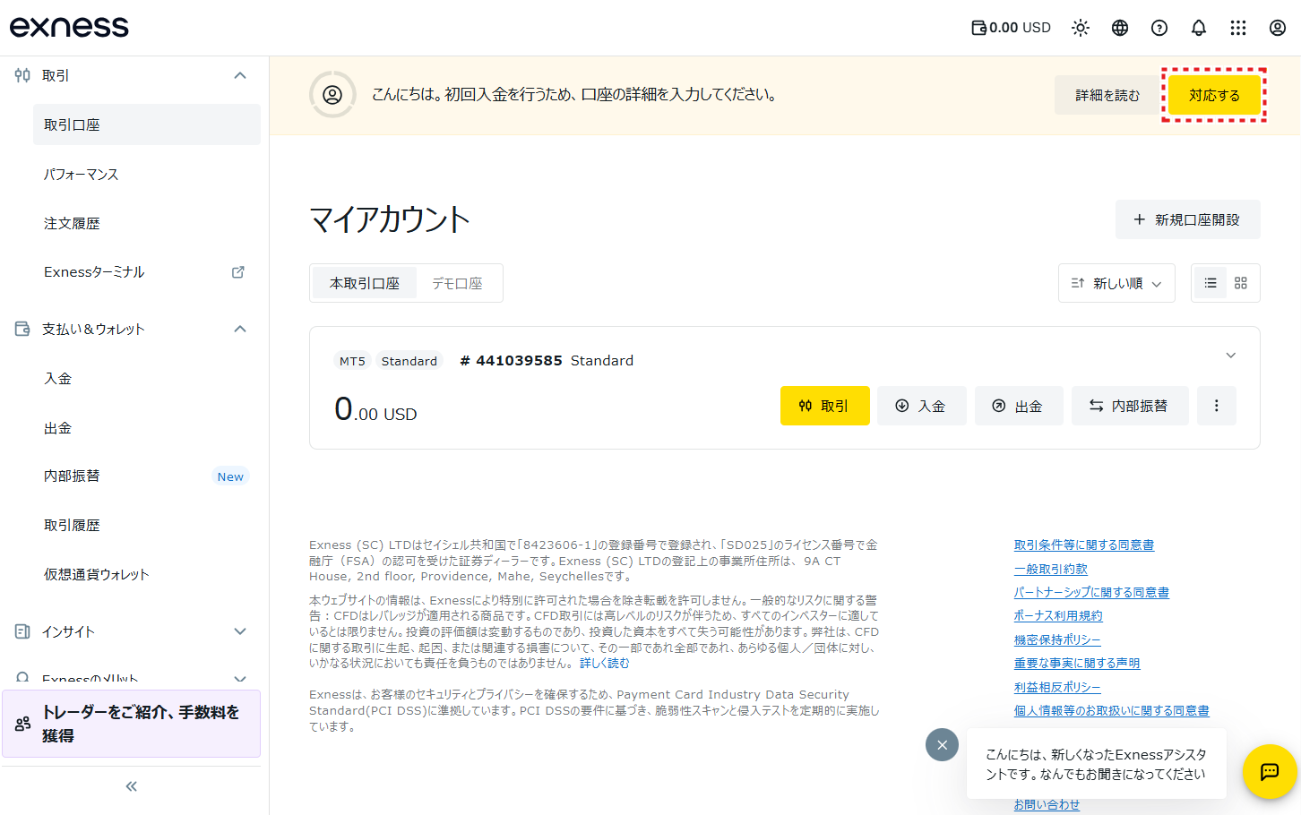The height and width of the screenshot is (815, 1301).
Task: Click the yellow 対応する button
Action: point(1214,95)
